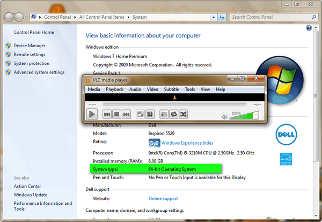Close the VLC media player window

click(x=256, y=78)
